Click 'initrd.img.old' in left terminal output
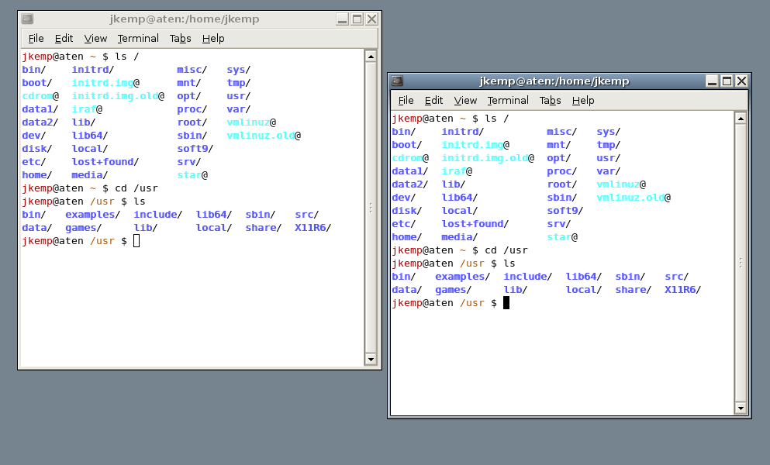Screen dimensions: 770x465 [x=115, y=96]
